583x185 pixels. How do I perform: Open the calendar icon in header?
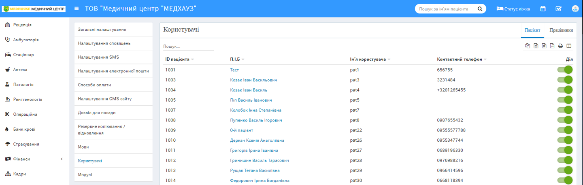click(543, 9)
